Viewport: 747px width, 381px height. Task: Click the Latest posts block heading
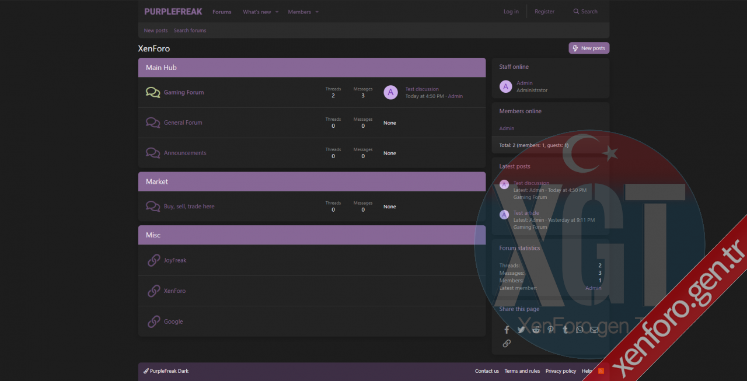click(x=515, y=166)
